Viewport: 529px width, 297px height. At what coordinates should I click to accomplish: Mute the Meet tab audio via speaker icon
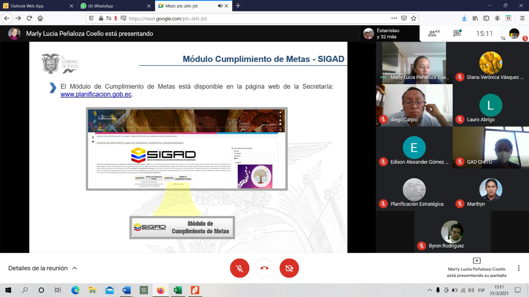220,6
